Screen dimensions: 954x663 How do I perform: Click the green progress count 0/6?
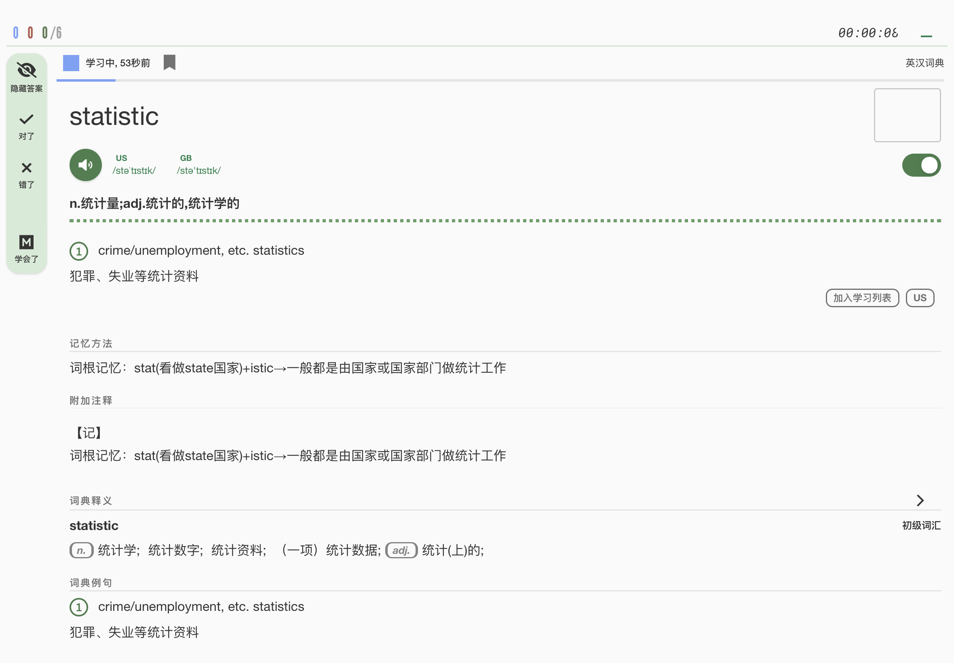pyautogui.click(x=52, y=32)
